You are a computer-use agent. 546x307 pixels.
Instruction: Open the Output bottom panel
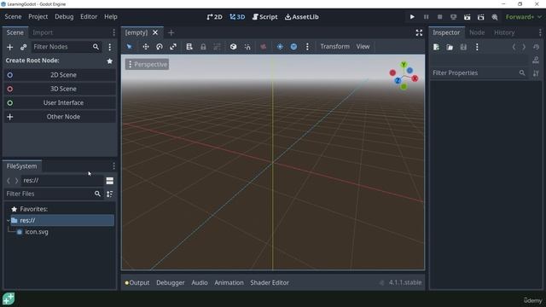(x=137, y=282)
